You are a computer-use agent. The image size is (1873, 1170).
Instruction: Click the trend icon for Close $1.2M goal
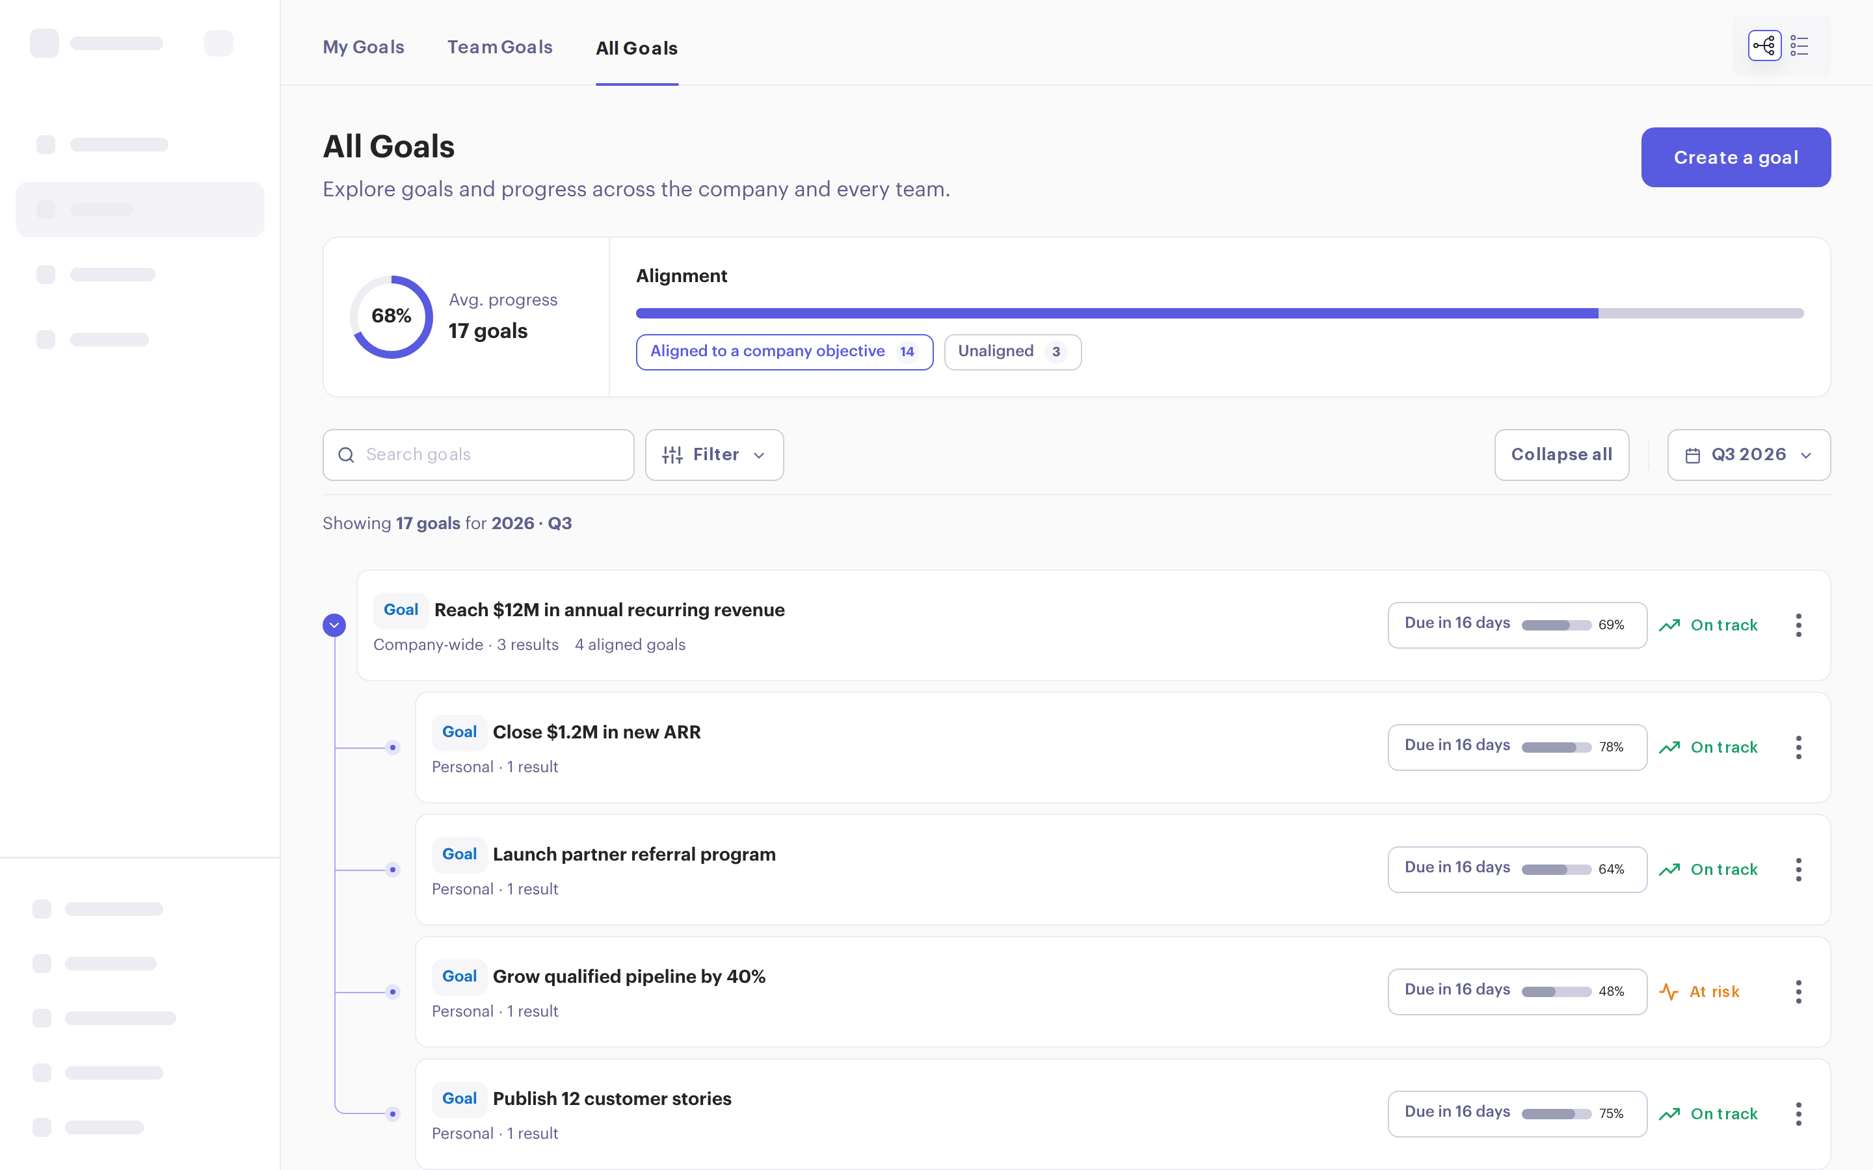(x=1669, y=747)
